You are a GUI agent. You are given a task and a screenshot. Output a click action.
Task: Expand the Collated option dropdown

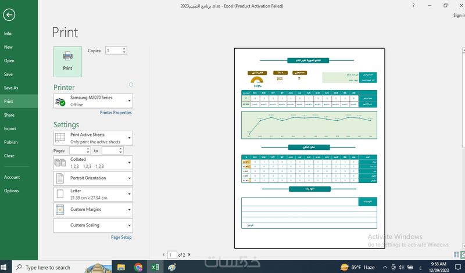[x=93, y=163]
